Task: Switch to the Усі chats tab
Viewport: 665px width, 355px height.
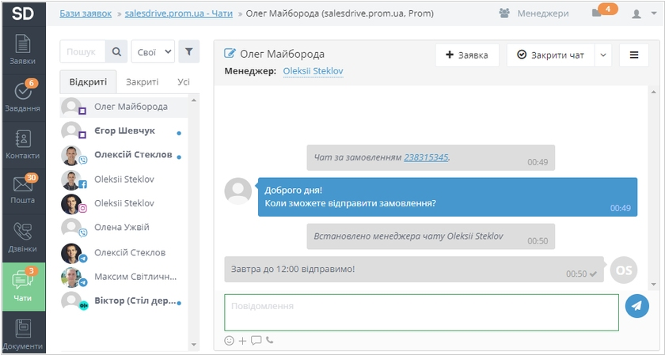Action: [x=183, y=81]
